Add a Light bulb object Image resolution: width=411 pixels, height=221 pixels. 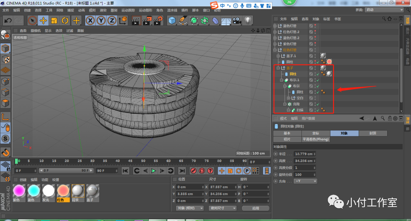tap(248, 21)
